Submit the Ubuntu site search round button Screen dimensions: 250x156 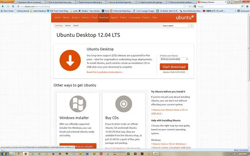pyautogui.click(x=191, y=25)
